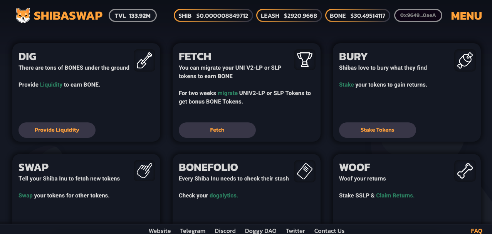The height and width of the screenshot is (234, 492).
Task: Click the TVL 133.92M badge
Action: pyautogui.click(x=133, y=15)
